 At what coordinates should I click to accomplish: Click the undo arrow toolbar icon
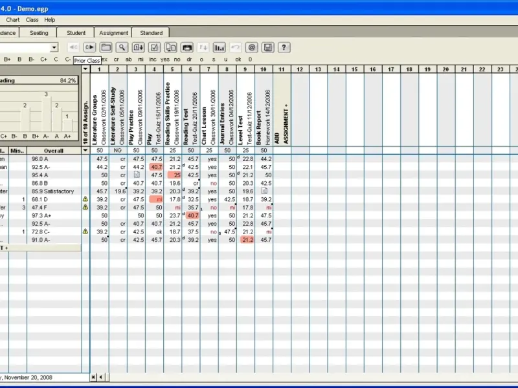pyautogui.click(x=235, y=47)
